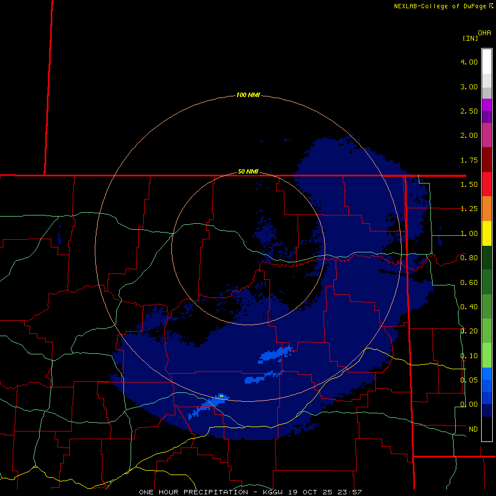This screenshot has width=496, height=496.
Task: Select the white legend swatch beside 4.00
Action: coord(487,62)
